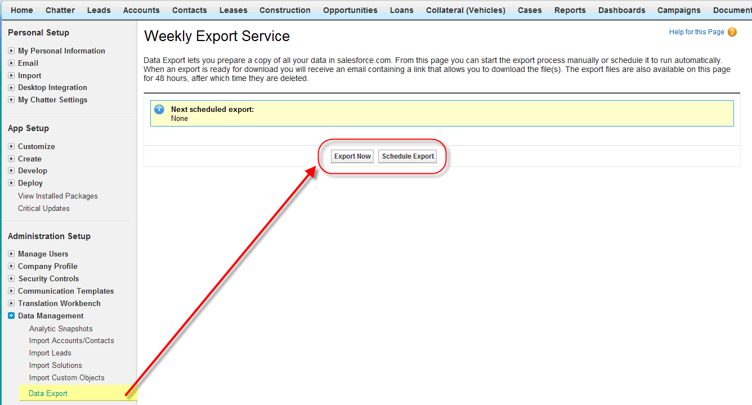
Task: Expand the Customize section
Action: pos(11,146)
